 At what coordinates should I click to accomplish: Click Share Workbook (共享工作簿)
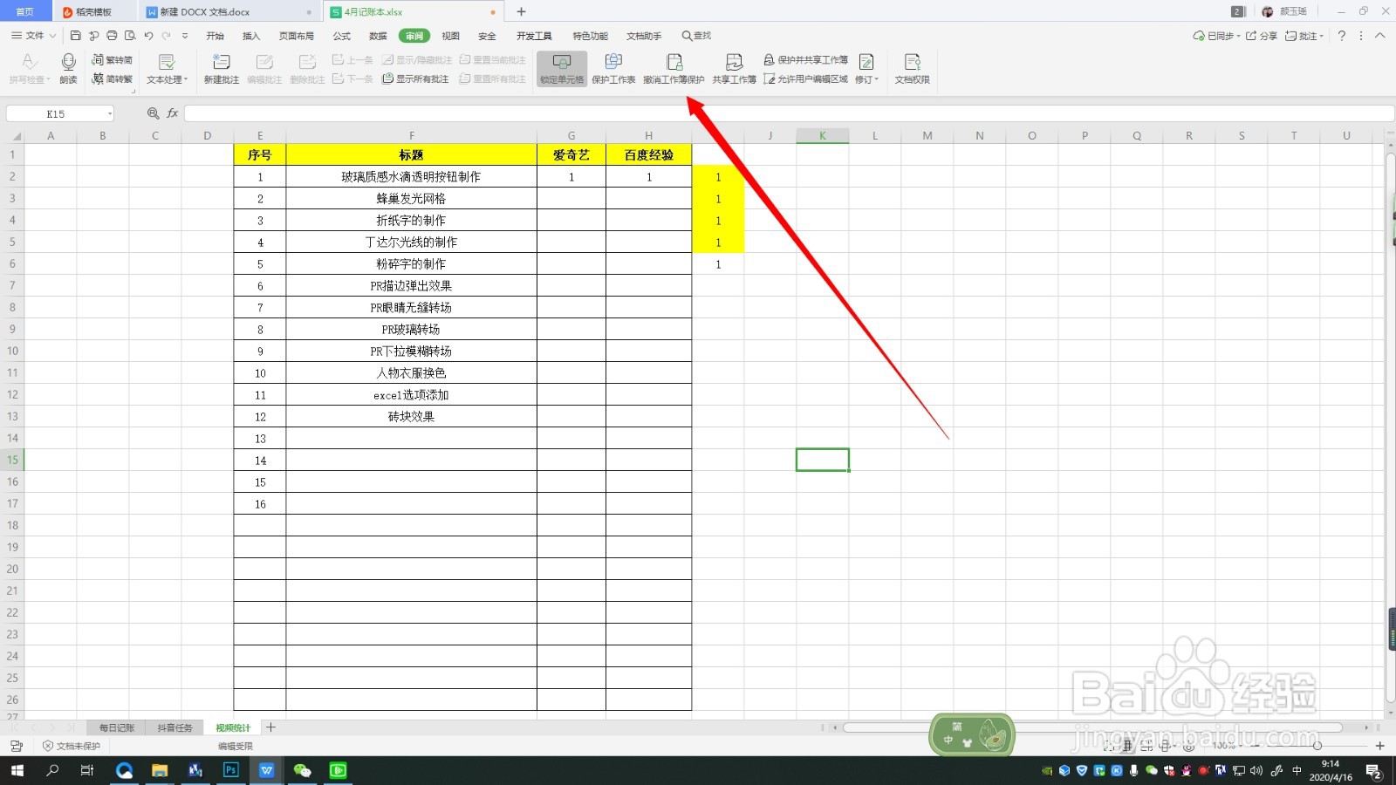coord(734,69)
